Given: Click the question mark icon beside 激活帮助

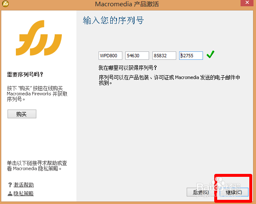Looking at the screenshot, I should (10, 185).
